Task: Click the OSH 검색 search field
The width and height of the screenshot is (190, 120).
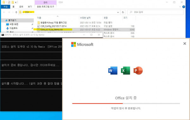Action: (x=155, y=12)
